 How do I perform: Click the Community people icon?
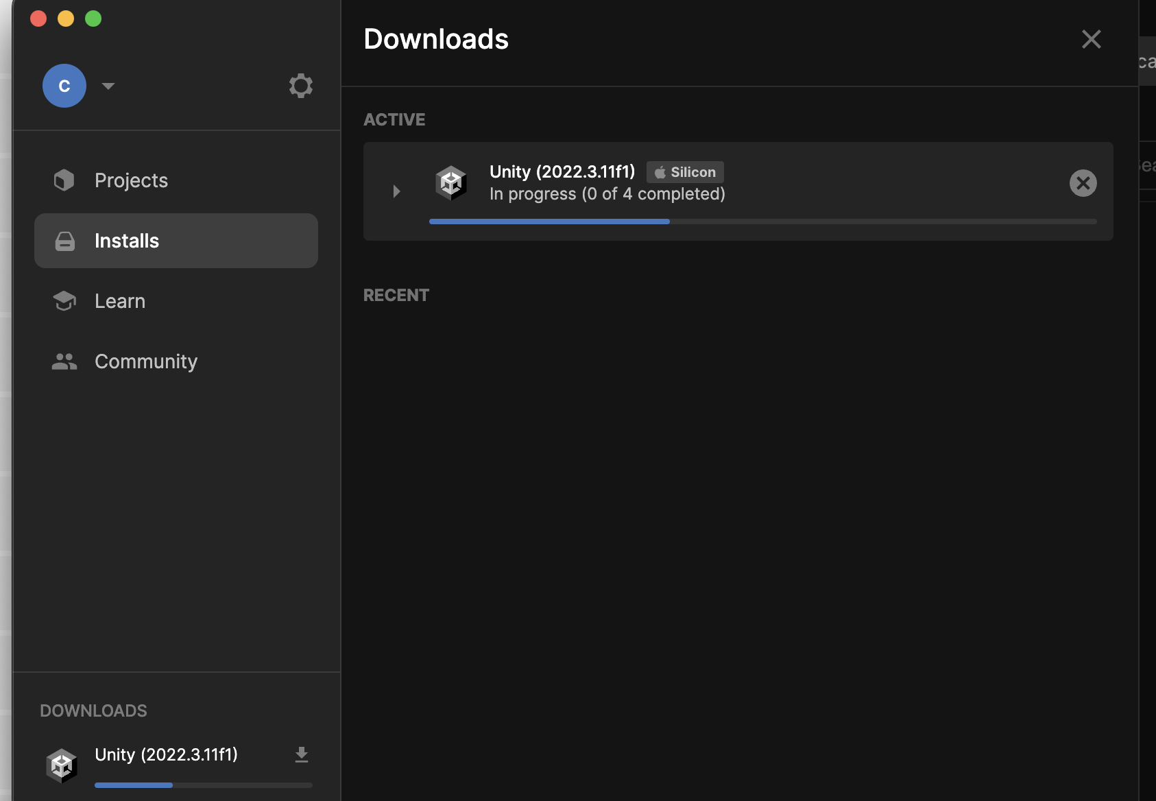point(64,361)
